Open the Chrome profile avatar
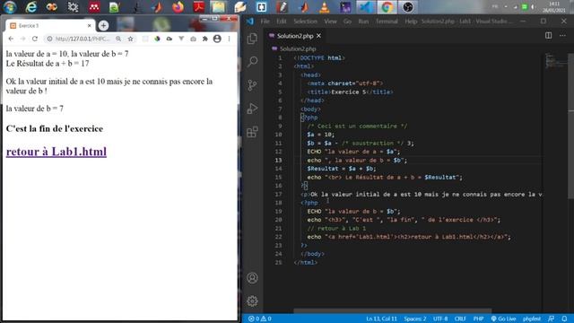574x323 pixels. click(x=217, y=39)
